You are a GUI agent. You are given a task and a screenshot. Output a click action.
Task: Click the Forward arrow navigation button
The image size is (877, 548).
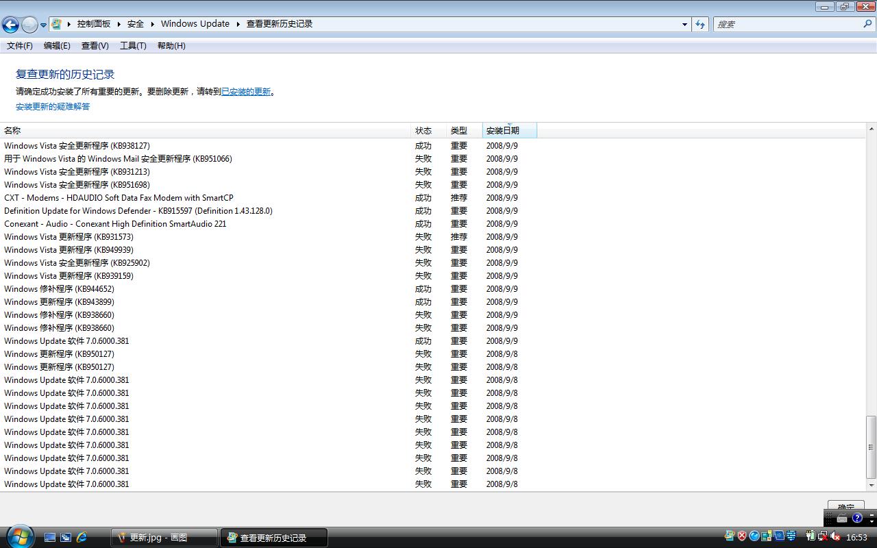[x=29, y=25]
